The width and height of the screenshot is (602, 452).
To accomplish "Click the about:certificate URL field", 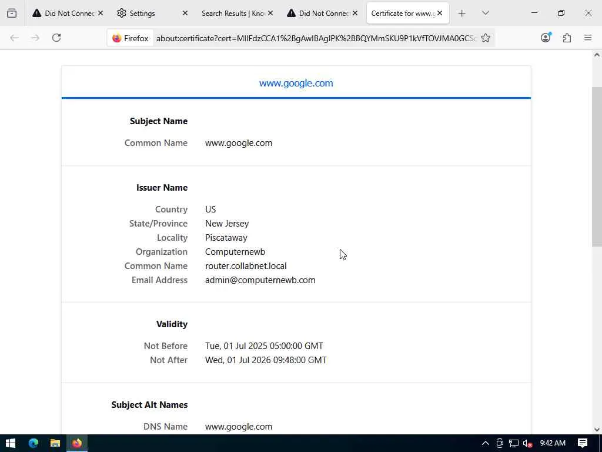I will click(x=316, y=38).
